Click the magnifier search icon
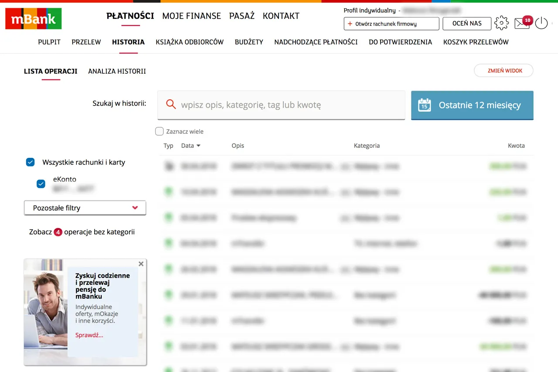This screenshot has height=372, width=558. coord(171,105)
